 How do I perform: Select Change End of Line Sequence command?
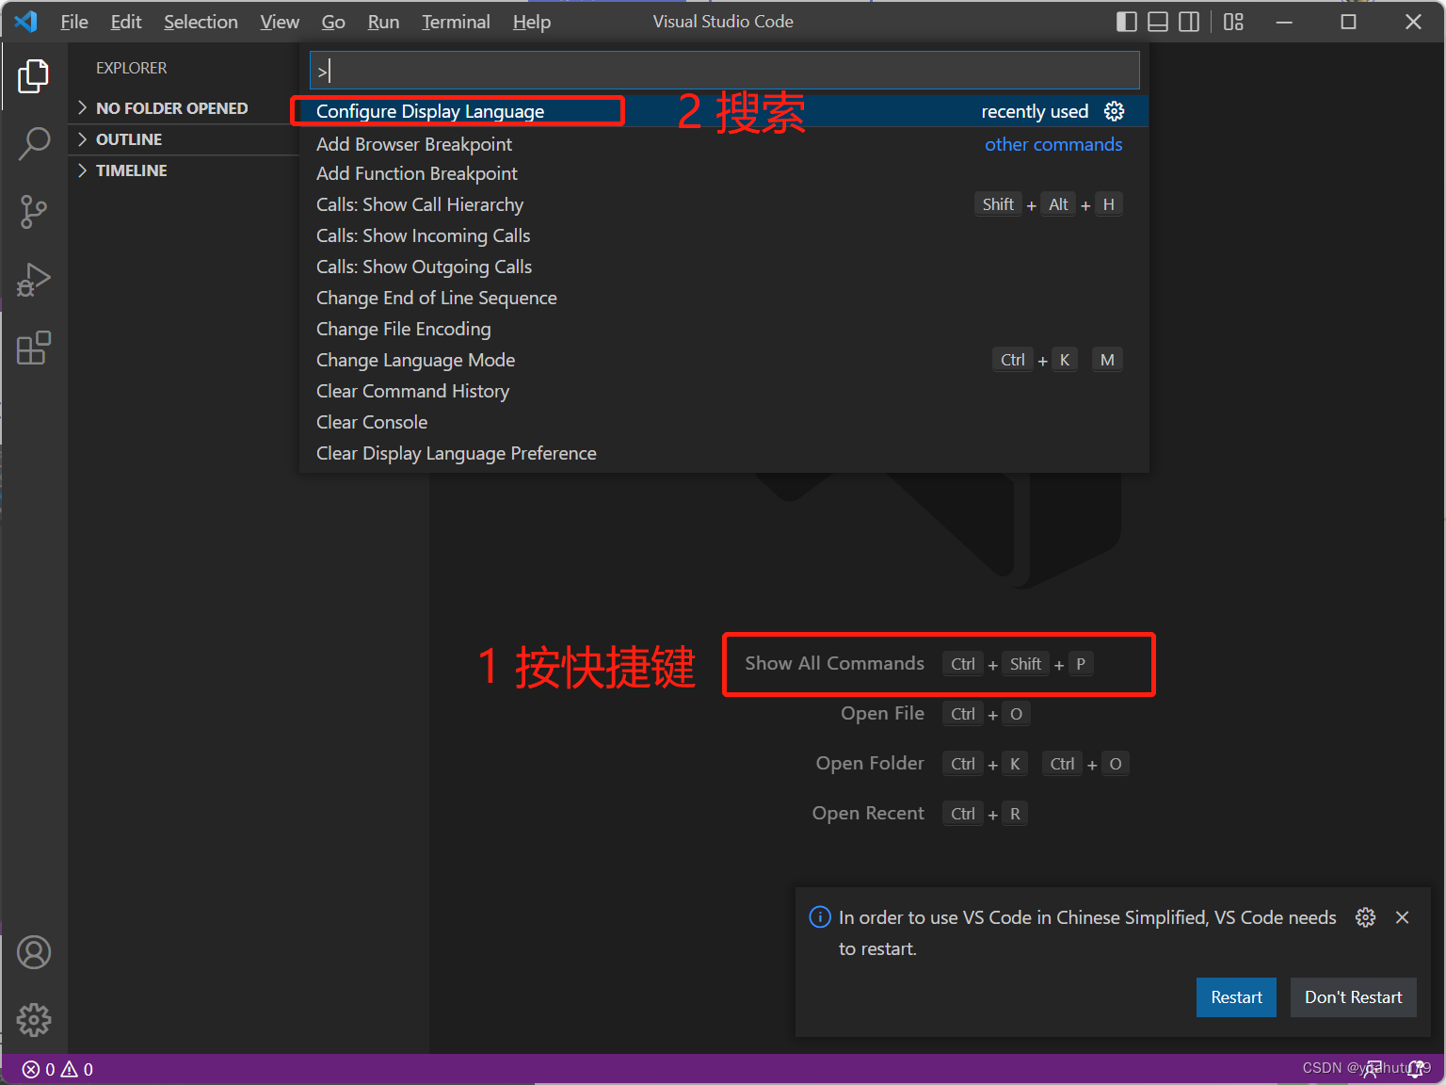click(724, 298)
